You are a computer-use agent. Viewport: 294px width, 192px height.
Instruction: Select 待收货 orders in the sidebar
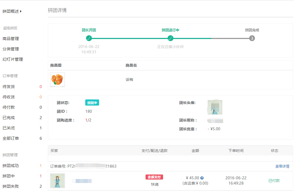[x=8, y=97]
